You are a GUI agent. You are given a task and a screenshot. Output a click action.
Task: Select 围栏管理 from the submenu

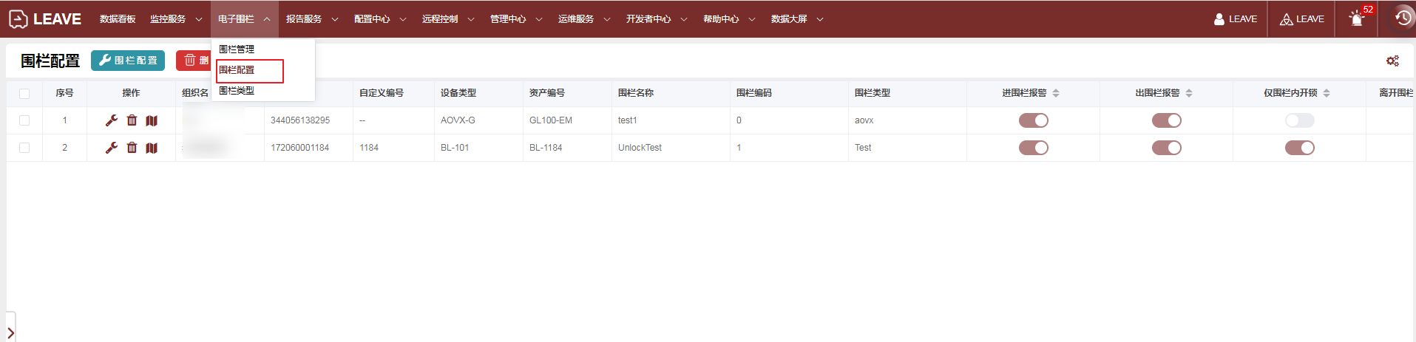237,49
